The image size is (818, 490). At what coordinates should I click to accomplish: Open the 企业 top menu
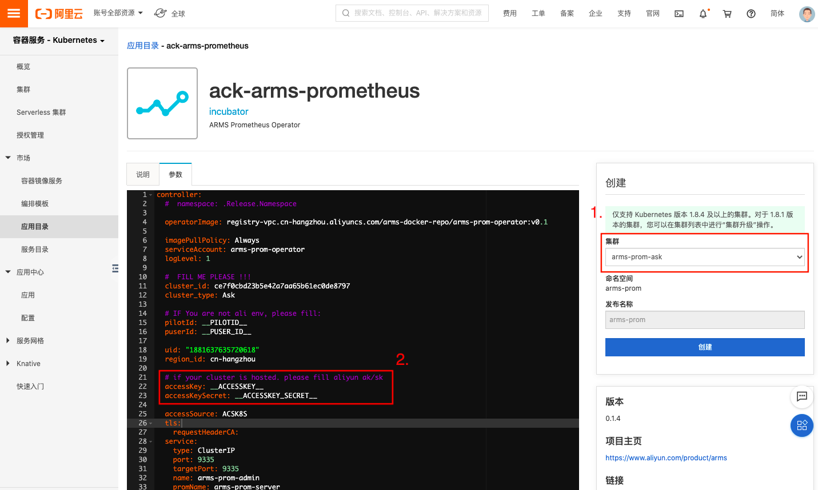(596, 14)
